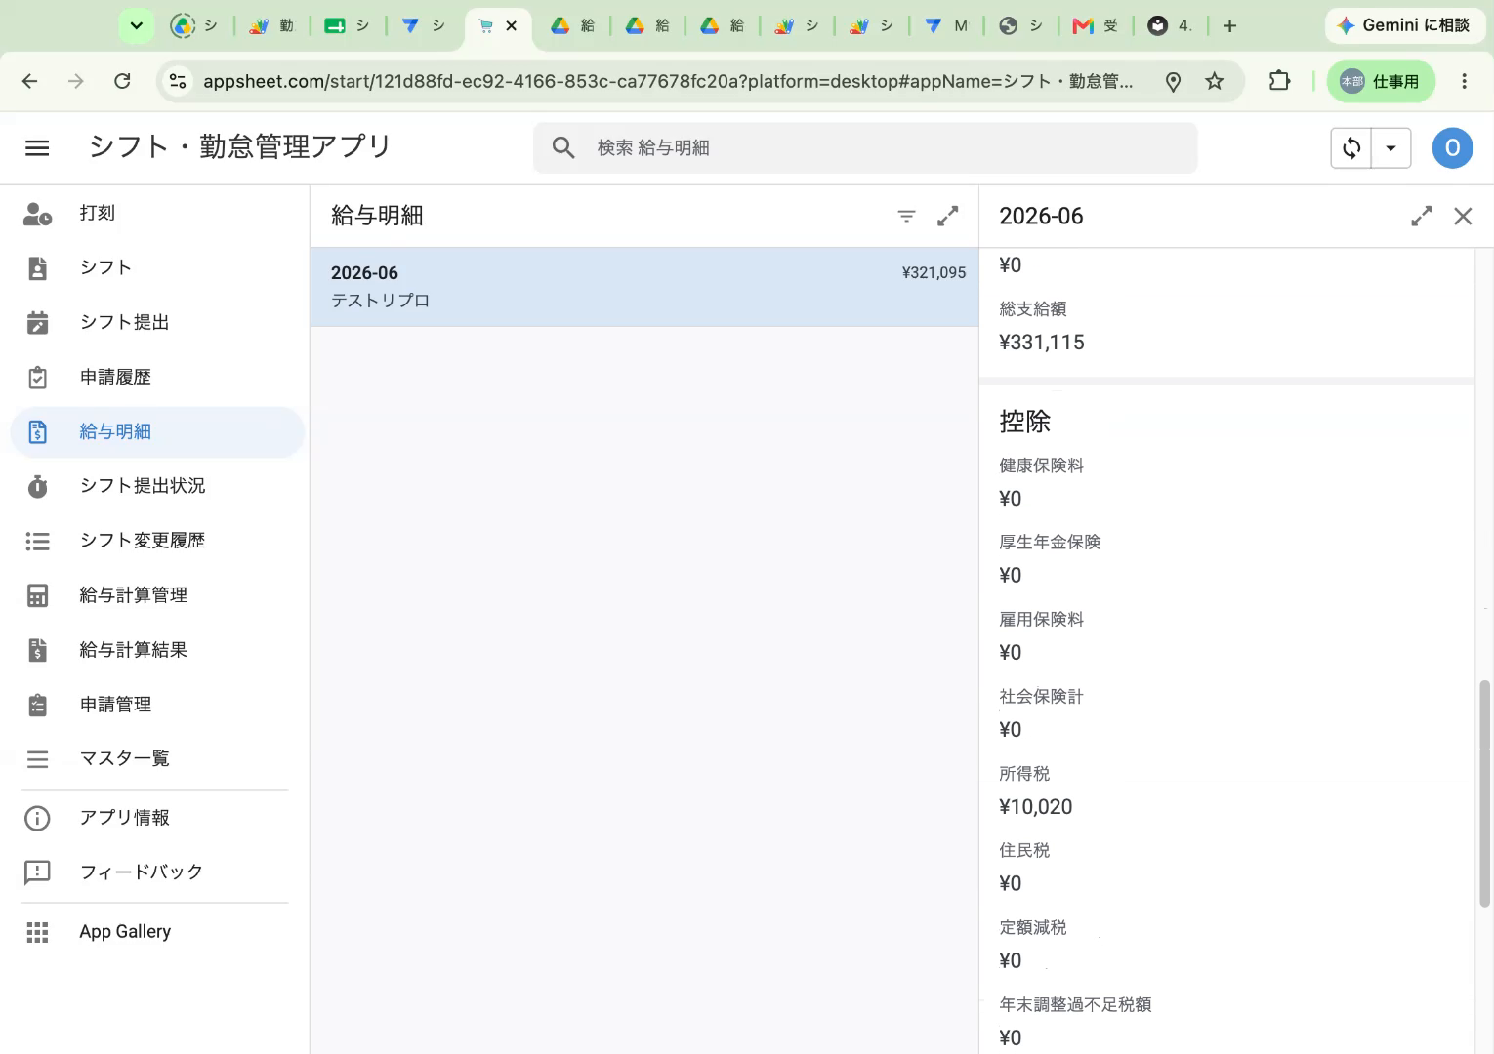Reload the browser page
Image resolution: width=1494 pixels, height=1054 pixels.
click(122, 81)
